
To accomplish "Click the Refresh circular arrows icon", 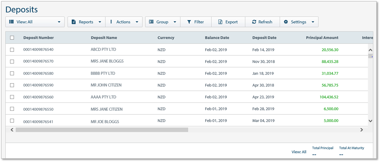I will click(x=254, y=22).
